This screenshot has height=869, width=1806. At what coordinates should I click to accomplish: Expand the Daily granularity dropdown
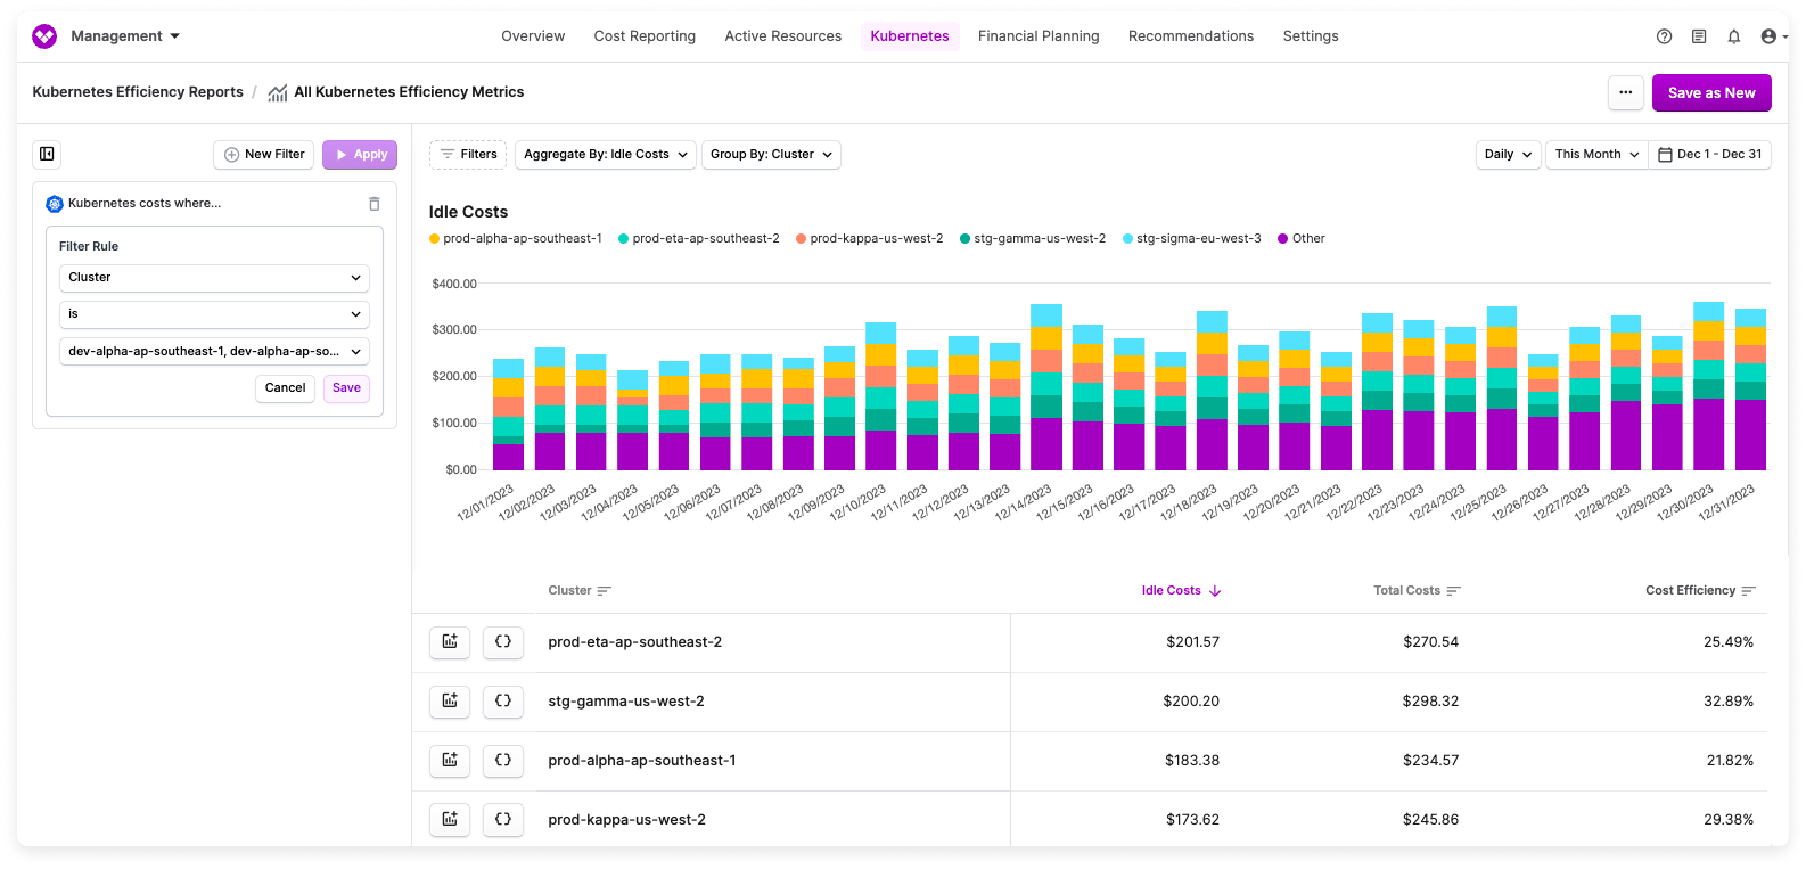tap(1507, 154)
